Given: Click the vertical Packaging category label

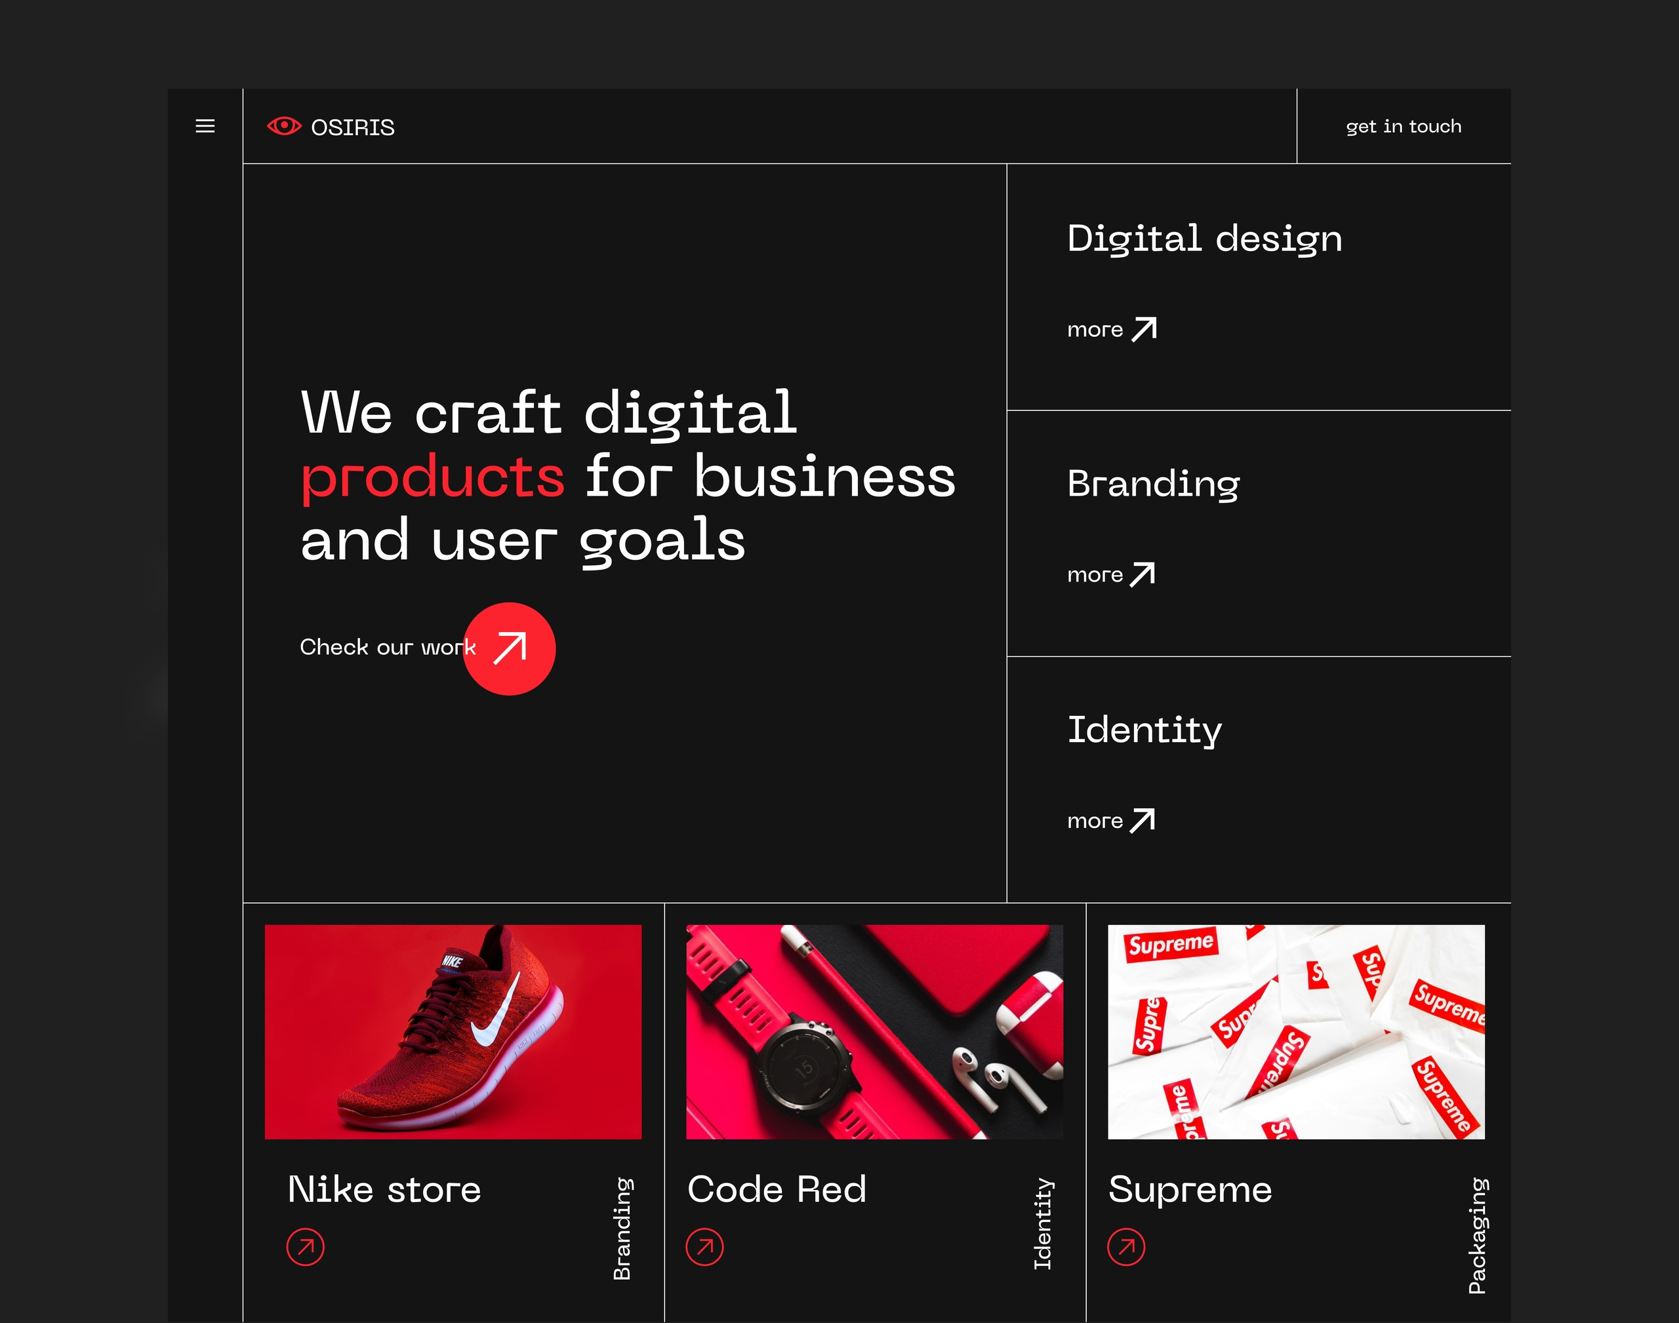Looking at the screenshot, I should click(x=1478, y=1234).
